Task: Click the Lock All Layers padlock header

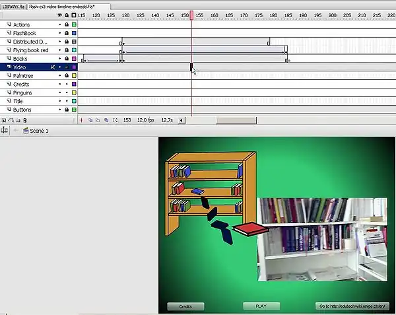Action: click(x=67, y=15)
